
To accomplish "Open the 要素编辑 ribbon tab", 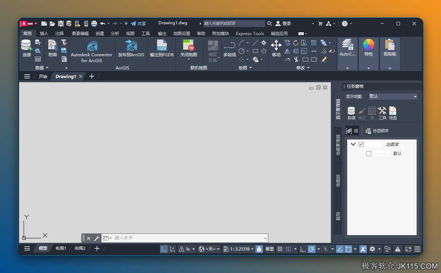I will pyautogui.click(x=80, y=34).
